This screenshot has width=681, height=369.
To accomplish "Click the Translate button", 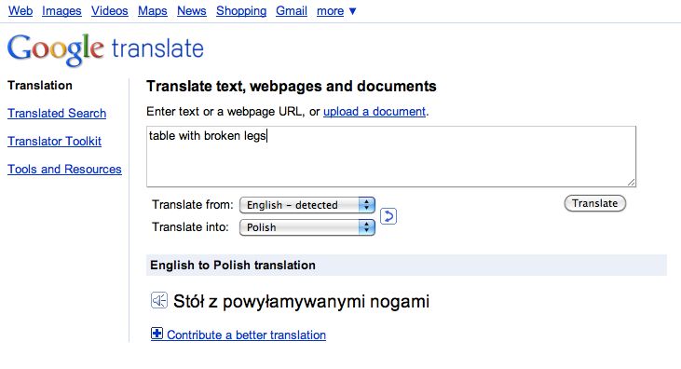I will tap(594, 203).
